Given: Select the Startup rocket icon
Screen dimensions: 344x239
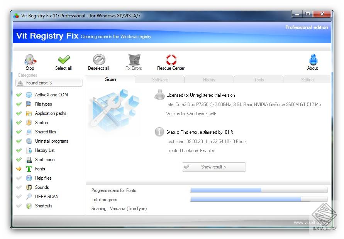Looking at the screenshot, I should click(29, 123).
